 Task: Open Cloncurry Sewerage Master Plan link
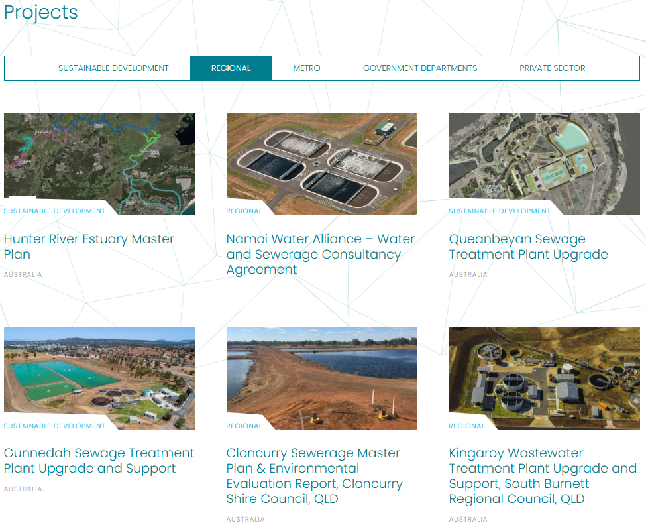[x=314, y=476]
